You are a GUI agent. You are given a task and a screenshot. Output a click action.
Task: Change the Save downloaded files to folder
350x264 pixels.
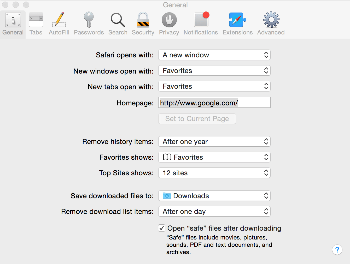(214, 196)
